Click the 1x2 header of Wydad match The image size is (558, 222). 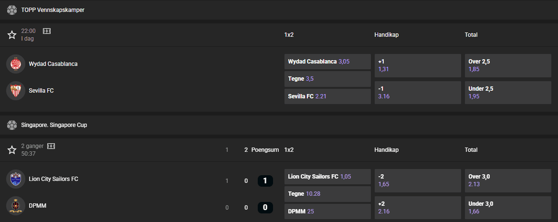tap(289, 35)
